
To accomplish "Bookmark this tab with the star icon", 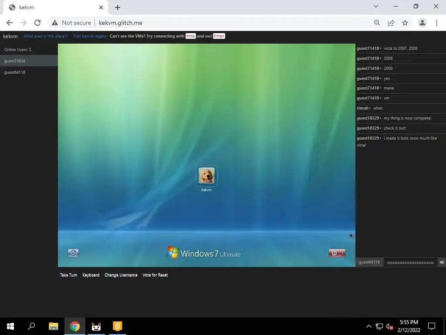I will point(405,23).
